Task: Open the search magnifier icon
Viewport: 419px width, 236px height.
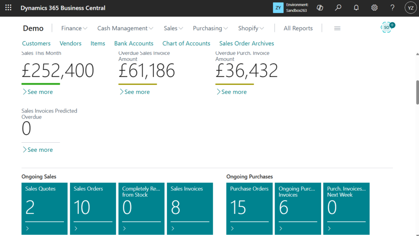Action: click(338, 8)
